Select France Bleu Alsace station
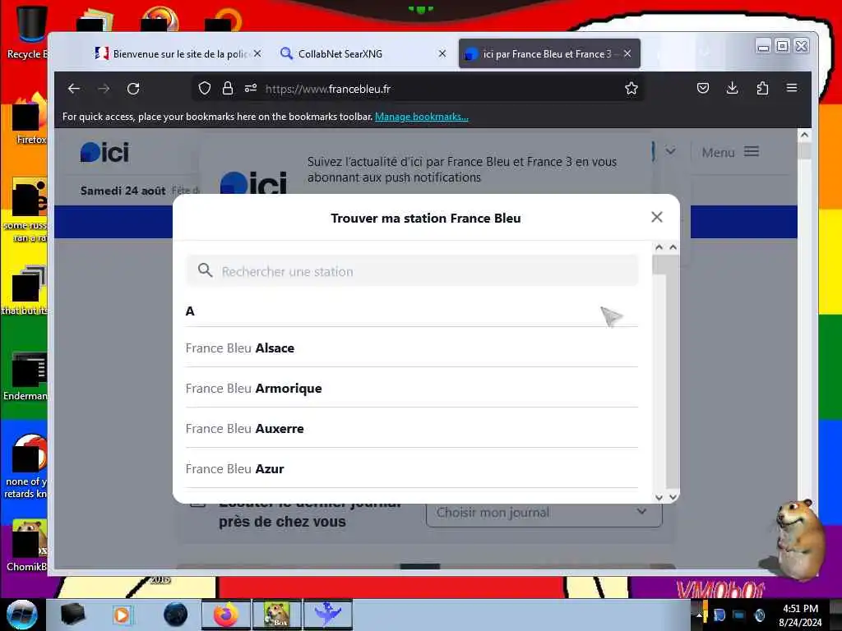 412,348
